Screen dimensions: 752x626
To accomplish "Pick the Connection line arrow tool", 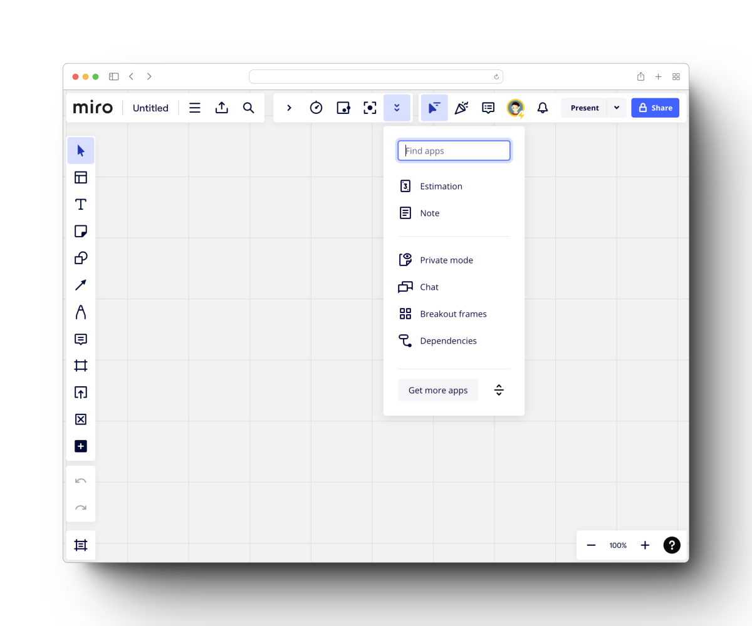I will 81,285.
